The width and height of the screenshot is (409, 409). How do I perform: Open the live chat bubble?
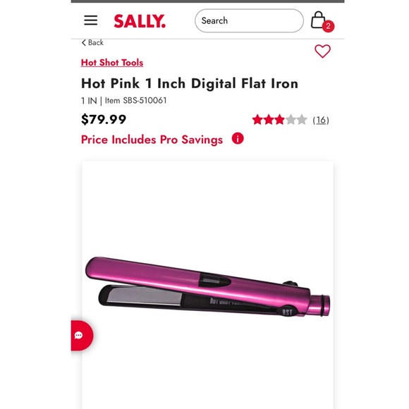[81, 336]
